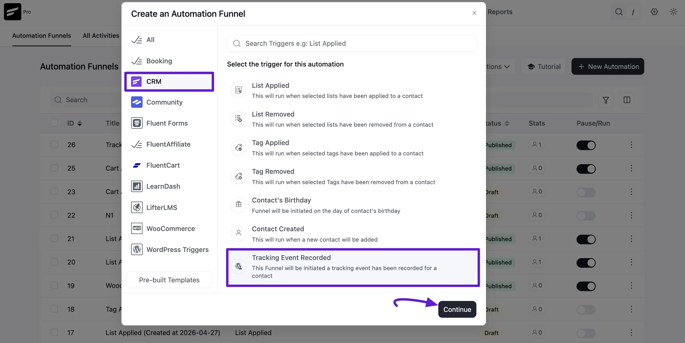The height and width of the screenshot is (343, 685).
Task: Select the LifterLMS trigger category
Action: point(169,207)
